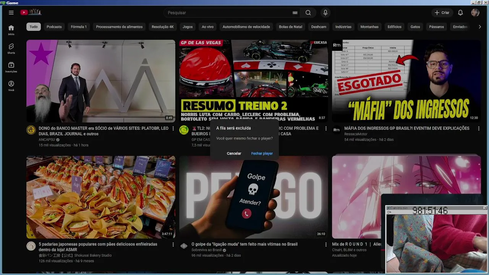Image resolution: width=489 pixels, height=275 pixels.
Task: Select the Enviados chip
Action: (x=460, y=27)
